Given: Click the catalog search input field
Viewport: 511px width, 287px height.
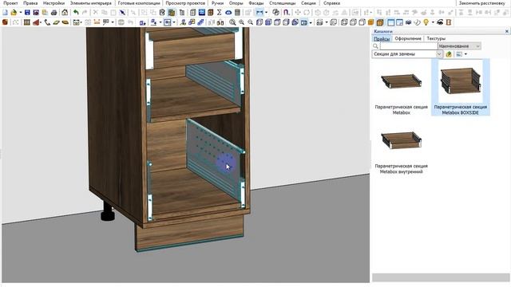Looking at the screenshot, I should tap(408, 46).
